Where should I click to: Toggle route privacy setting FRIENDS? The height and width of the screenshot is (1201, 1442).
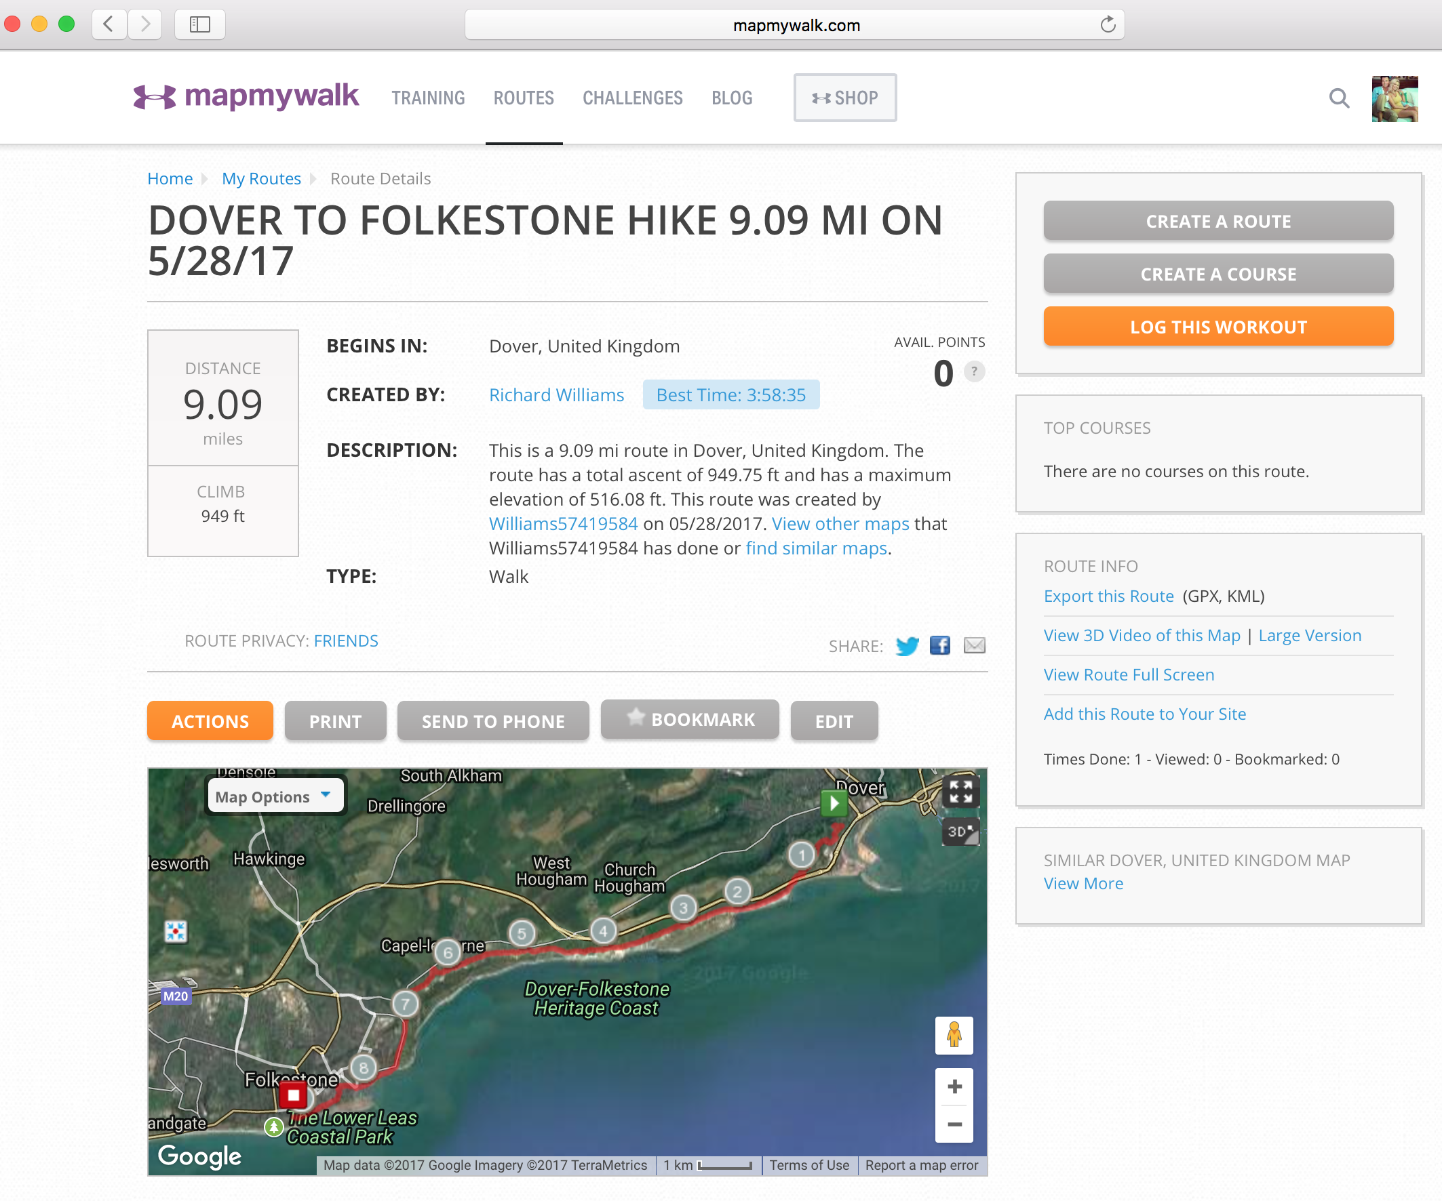tap(346, 640)
